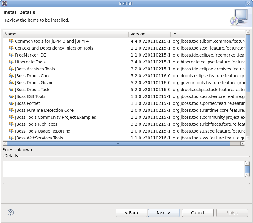This screenshot has height=223, width=253.
Task: Proceed by clicking Next
Action: coord(164,213)
